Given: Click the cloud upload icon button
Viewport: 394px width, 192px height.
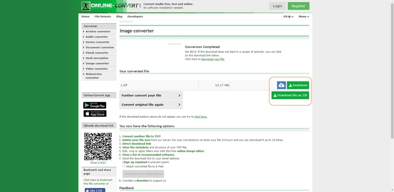Looking at the screenshot, I should tap(281, 85).
